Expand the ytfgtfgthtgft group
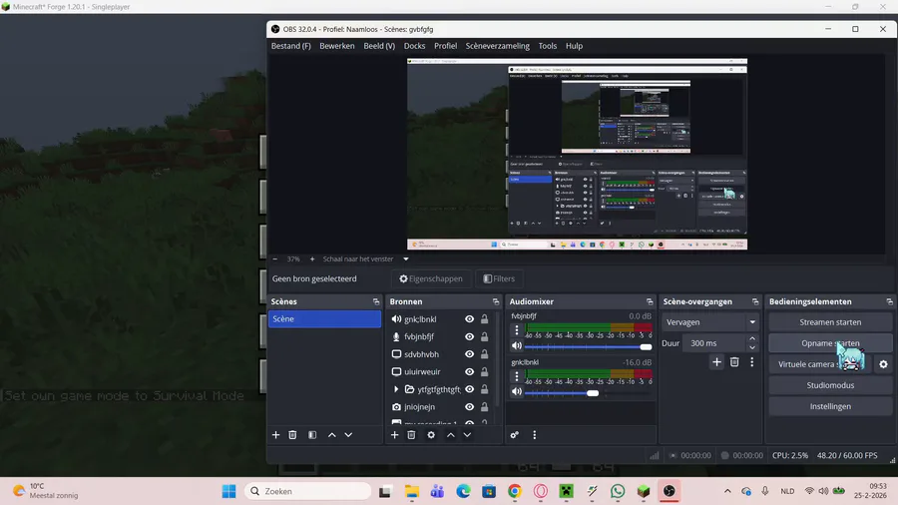Image resolution: width=898 pixels, height=505 pixels. (x=396, y=389)
